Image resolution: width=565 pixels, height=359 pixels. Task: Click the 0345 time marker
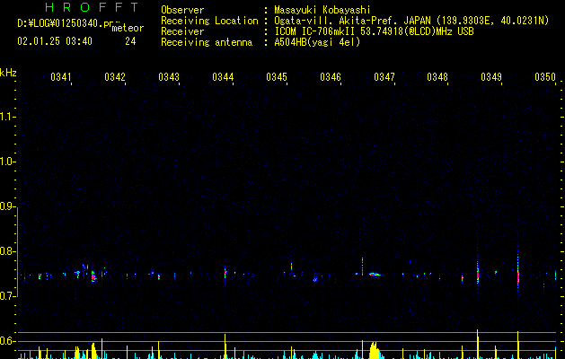(x=277, y=77)
